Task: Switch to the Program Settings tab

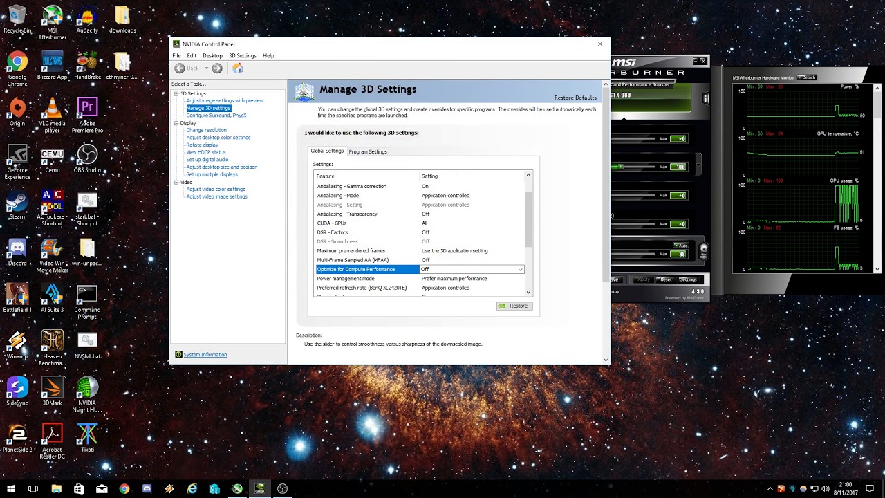Action: (368, 151)
